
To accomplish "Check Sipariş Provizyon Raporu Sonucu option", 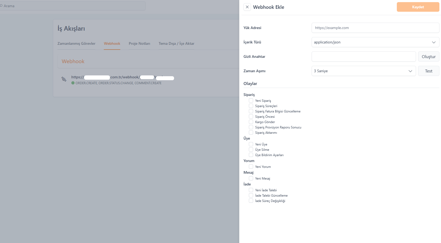I will point(251,127).
